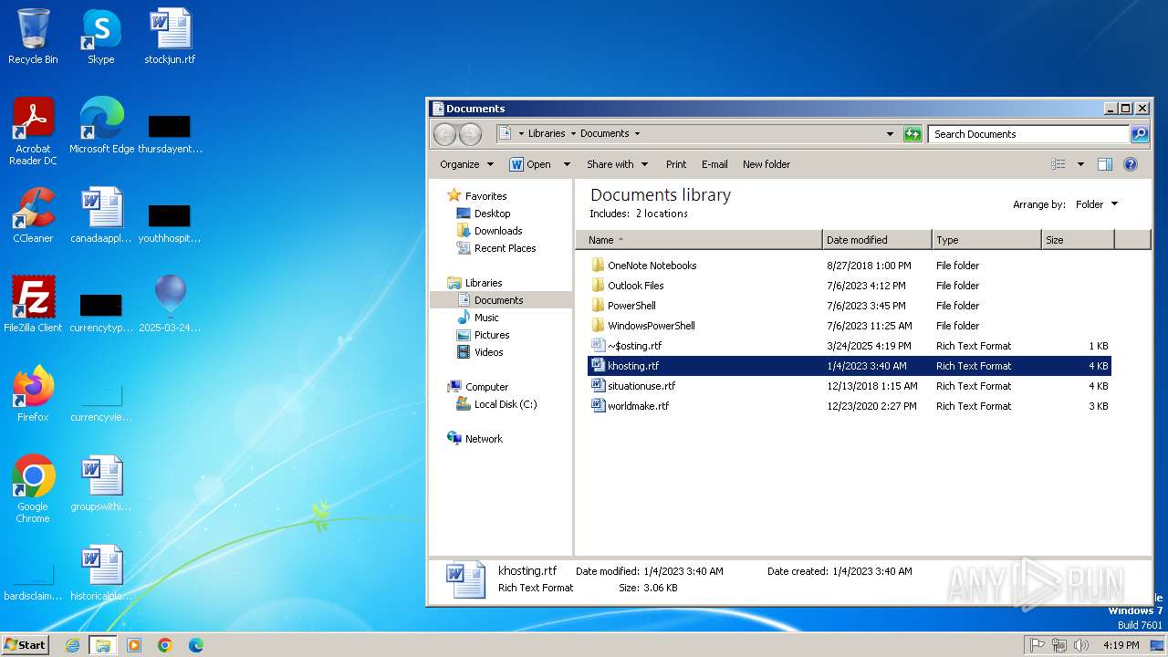This screenshot has height=657, width=1168.
Task: Open the Start menu
Action: pos(26,645)
